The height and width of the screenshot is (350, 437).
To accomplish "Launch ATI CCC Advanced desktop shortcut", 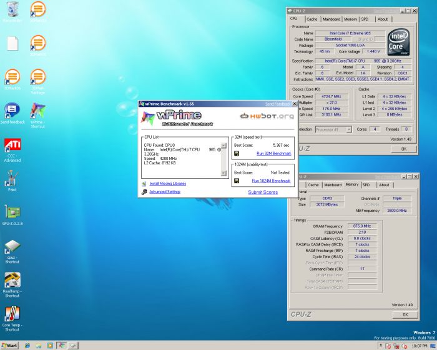I will 12,150.
